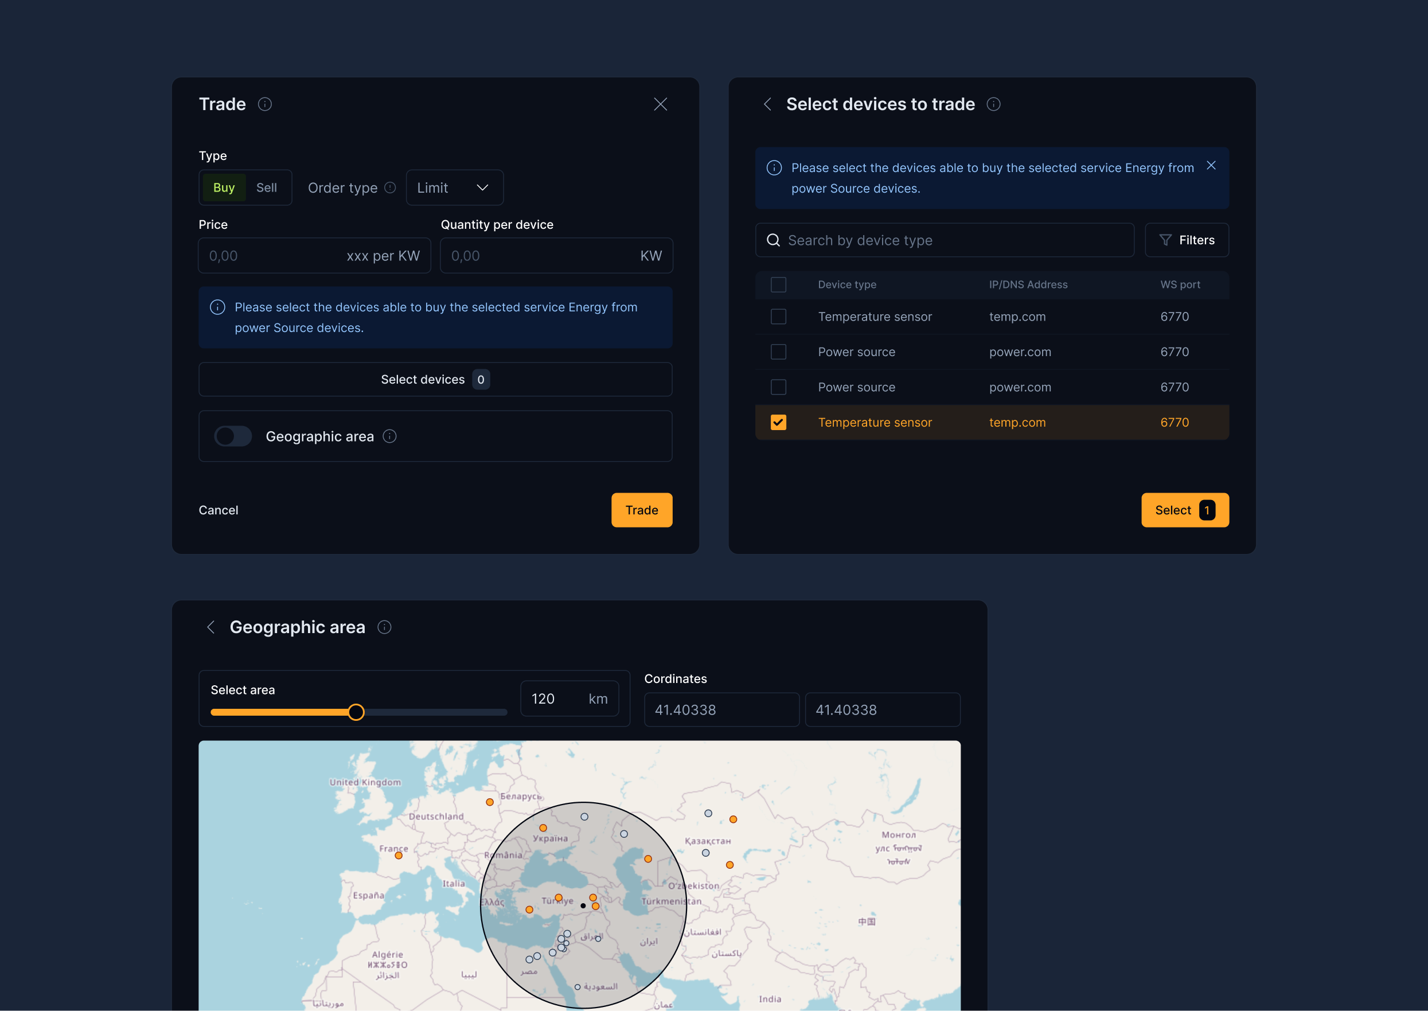The height and width of the screenshot is (1011, 1428).
Task: Dismiss the notice in Select devices panel
Action: (1211, 166)
